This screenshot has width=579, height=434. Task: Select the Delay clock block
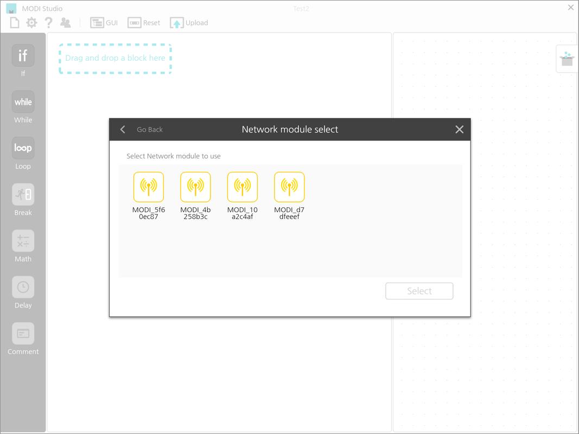click(23, 287)
